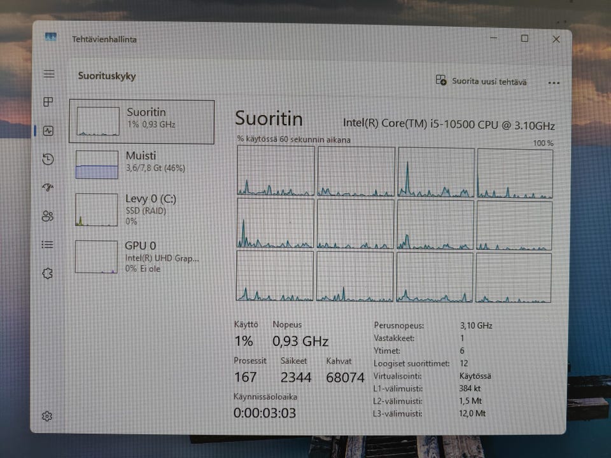Click the Säikeet value '2344'
Viewport: 611px width, 458px height.
click(x=296, y=377)
